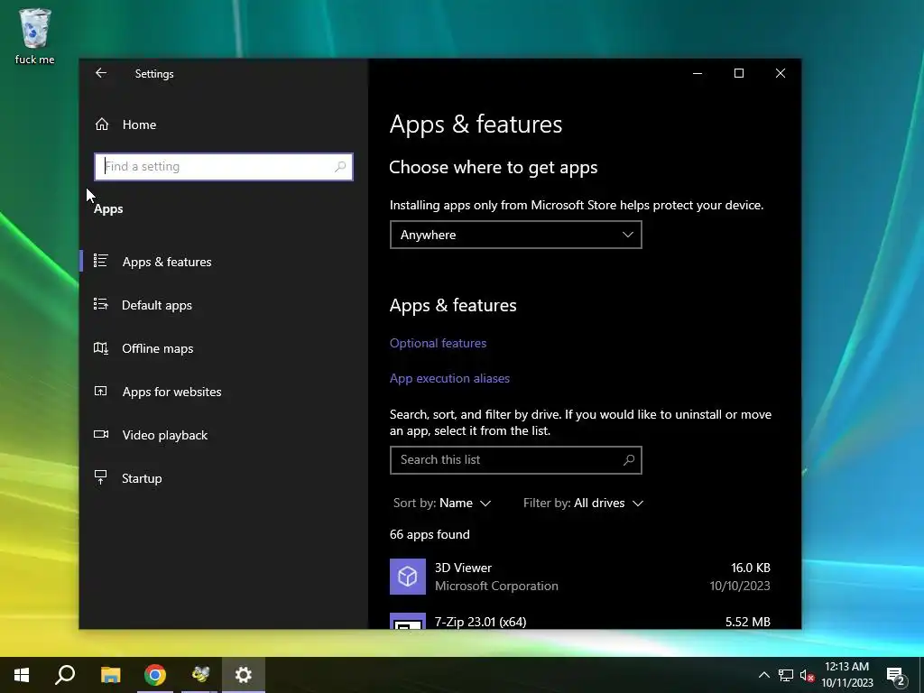Go back using the Settings back arrow
Screen dimensions: 924x693
tap(101, 73)
